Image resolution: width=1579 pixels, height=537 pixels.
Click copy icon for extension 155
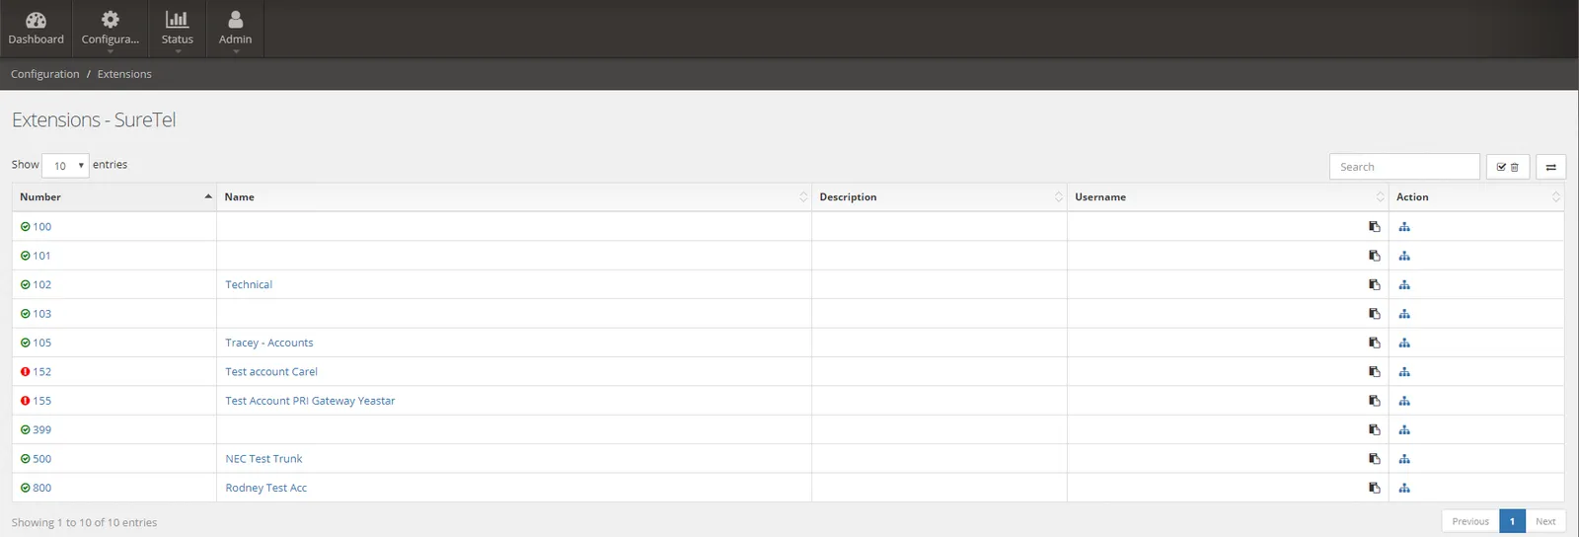1374,401
